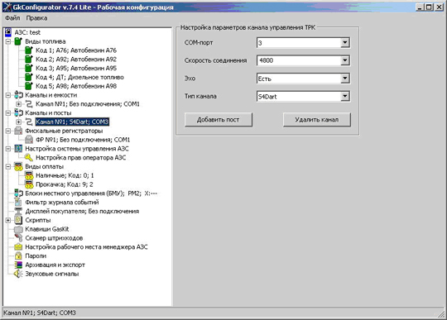Click Фильтр журнала событий icon
Screen dimensions: 447x320
click(x=18, y=202)
